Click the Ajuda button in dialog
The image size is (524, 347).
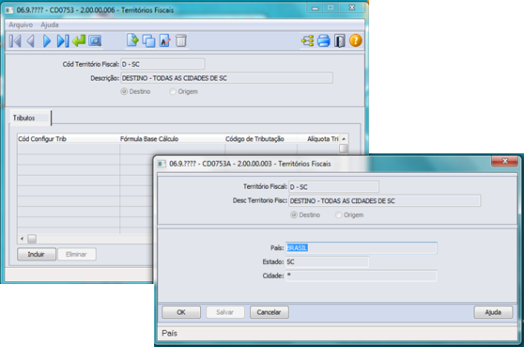[493, 312]
